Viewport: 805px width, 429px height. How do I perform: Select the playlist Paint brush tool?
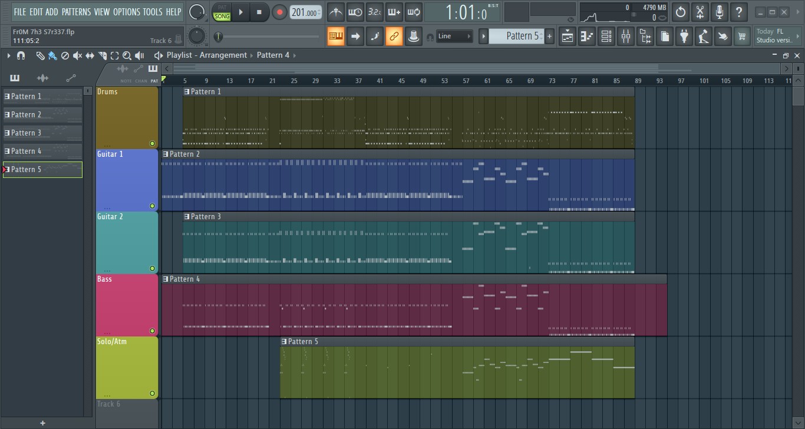click(x=52, y=55)
